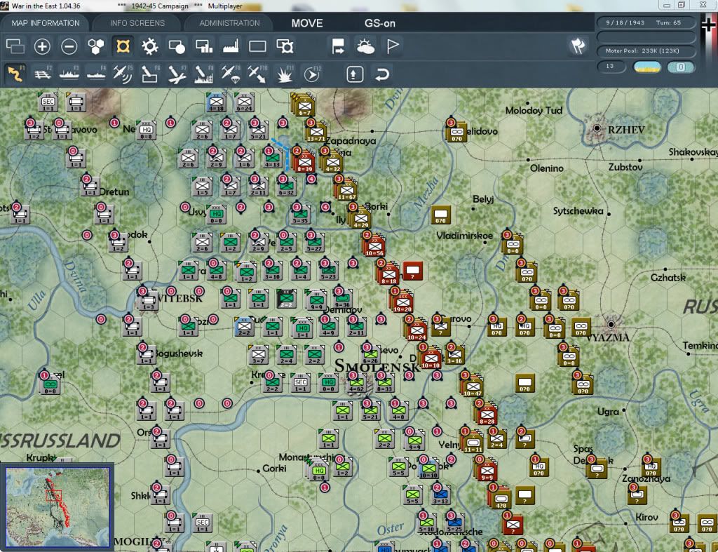The image size is (718, 552).
Task: Select the F1 move mode icon
Action: pyautogui.click(x=15, y=74)
